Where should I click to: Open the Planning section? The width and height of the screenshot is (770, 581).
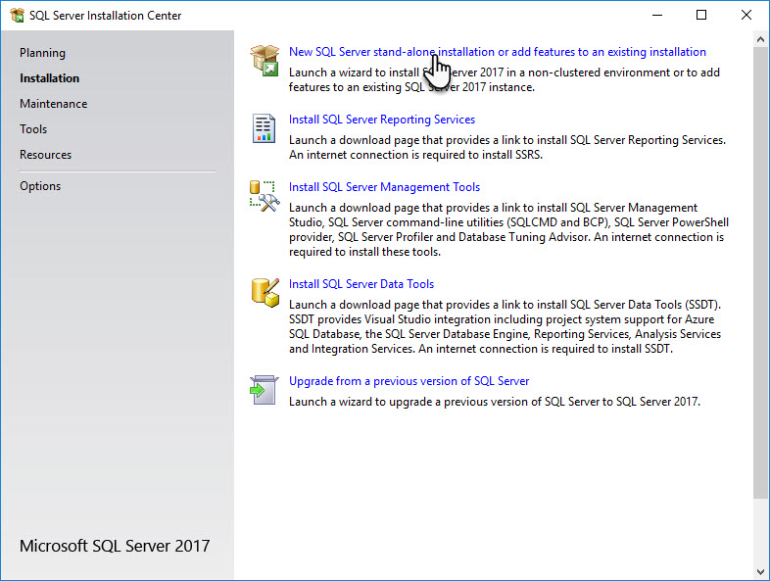42,53
